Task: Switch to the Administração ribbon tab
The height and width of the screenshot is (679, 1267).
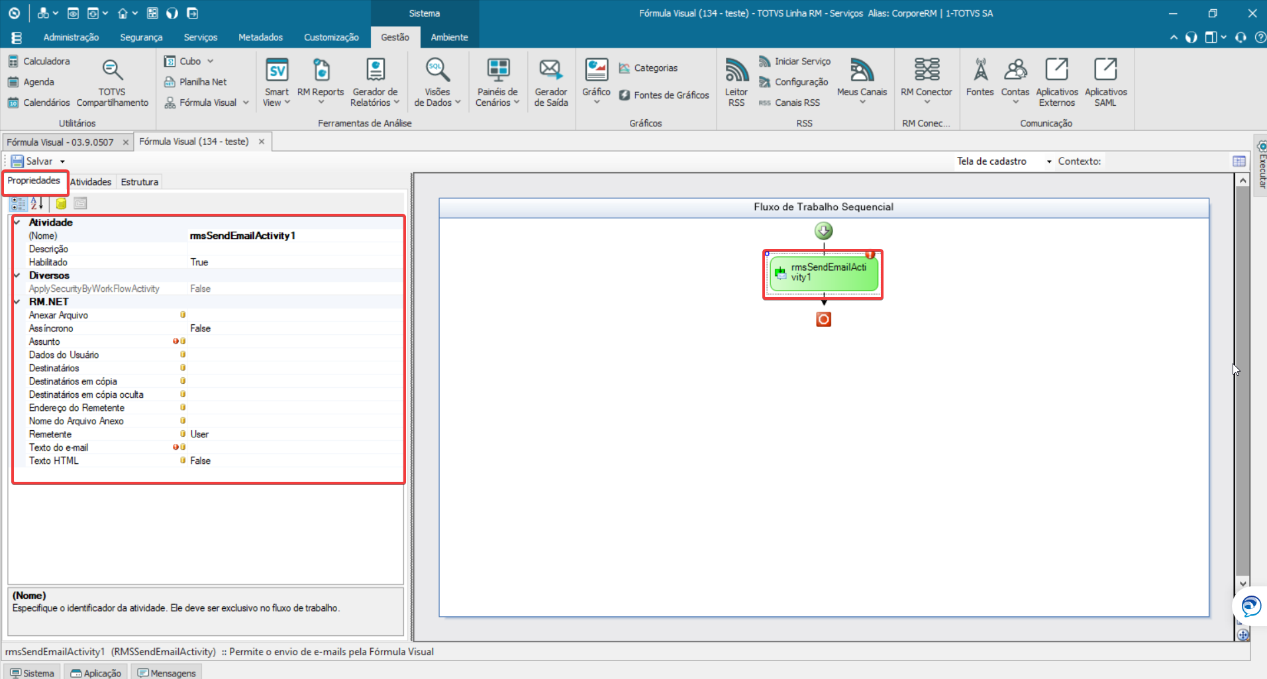Action: tap(71, 38)
